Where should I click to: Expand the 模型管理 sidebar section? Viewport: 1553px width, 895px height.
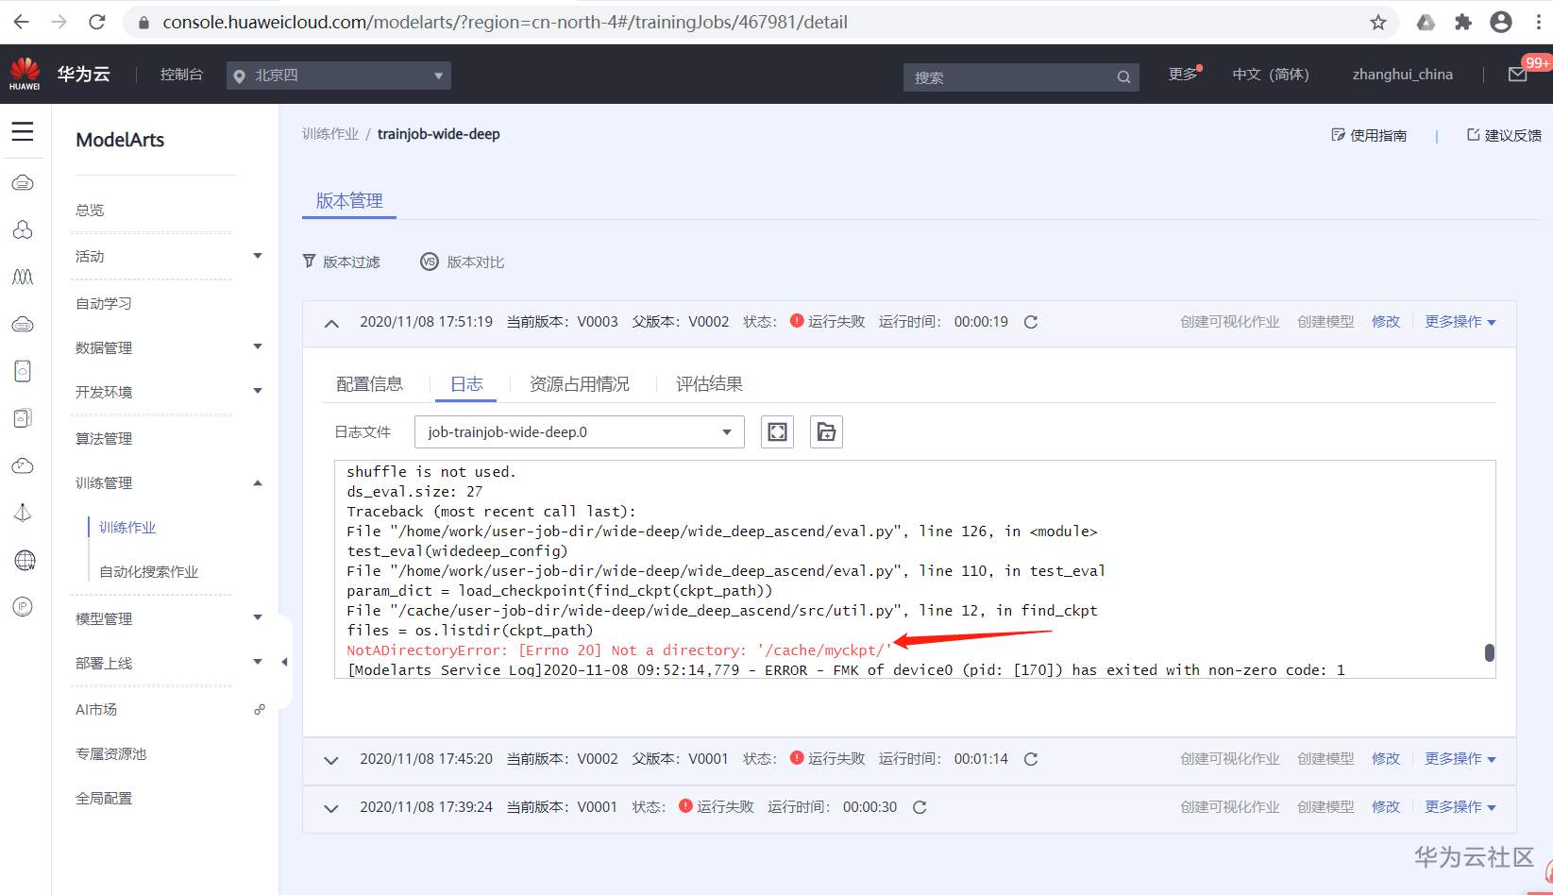click(258, 617)
